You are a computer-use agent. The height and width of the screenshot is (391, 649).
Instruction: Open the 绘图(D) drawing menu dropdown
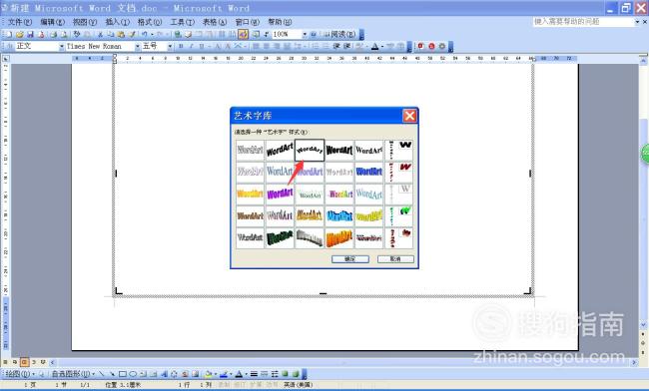pyautogui.click(x=19, y=374)
